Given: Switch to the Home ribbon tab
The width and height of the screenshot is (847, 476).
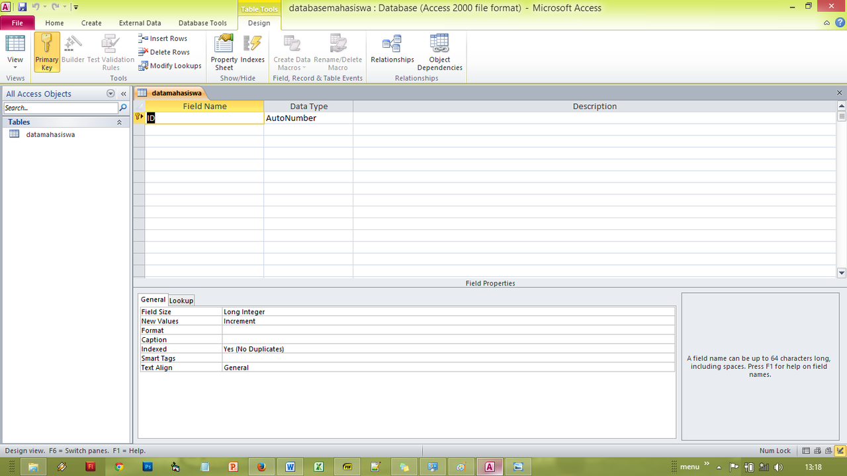Looking at the screenshot, I should [54, 23].
